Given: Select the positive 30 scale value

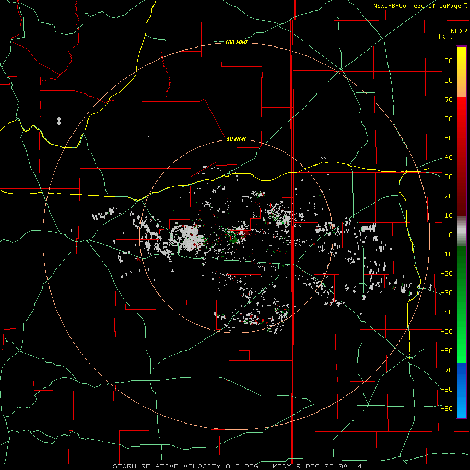Looking at the screenshot, I should click(x=449, y=177).
